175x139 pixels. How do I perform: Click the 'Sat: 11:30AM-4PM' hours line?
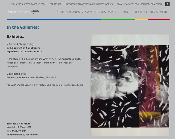coord(16,131)
